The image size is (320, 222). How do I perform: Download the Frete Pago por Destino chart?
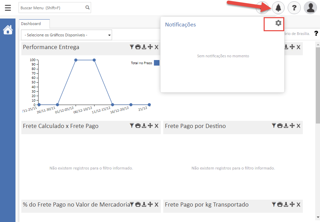pos(286,126)
